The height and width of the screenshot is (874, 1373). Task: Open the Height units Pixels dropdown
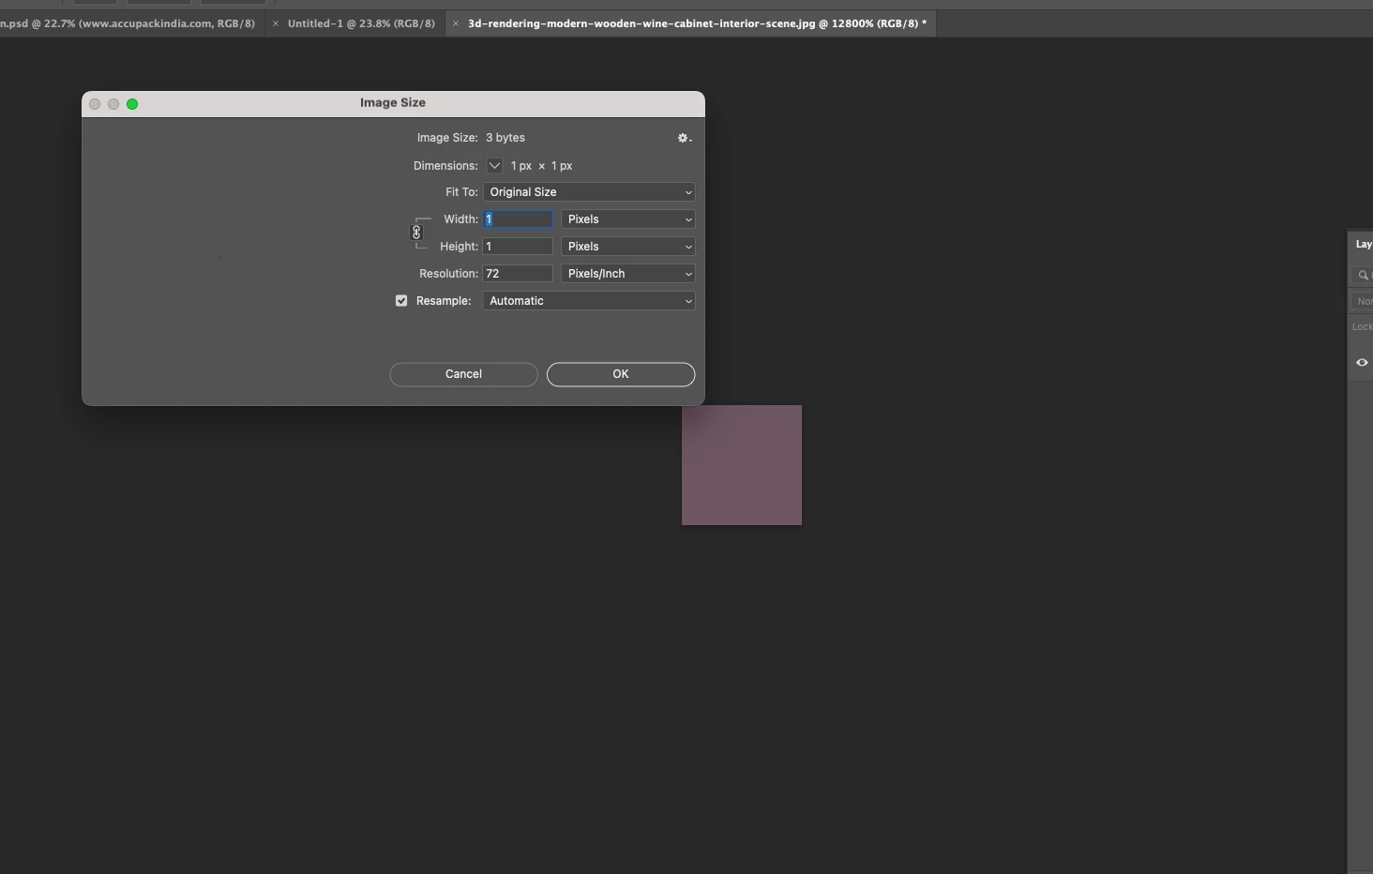coord(627,247)
